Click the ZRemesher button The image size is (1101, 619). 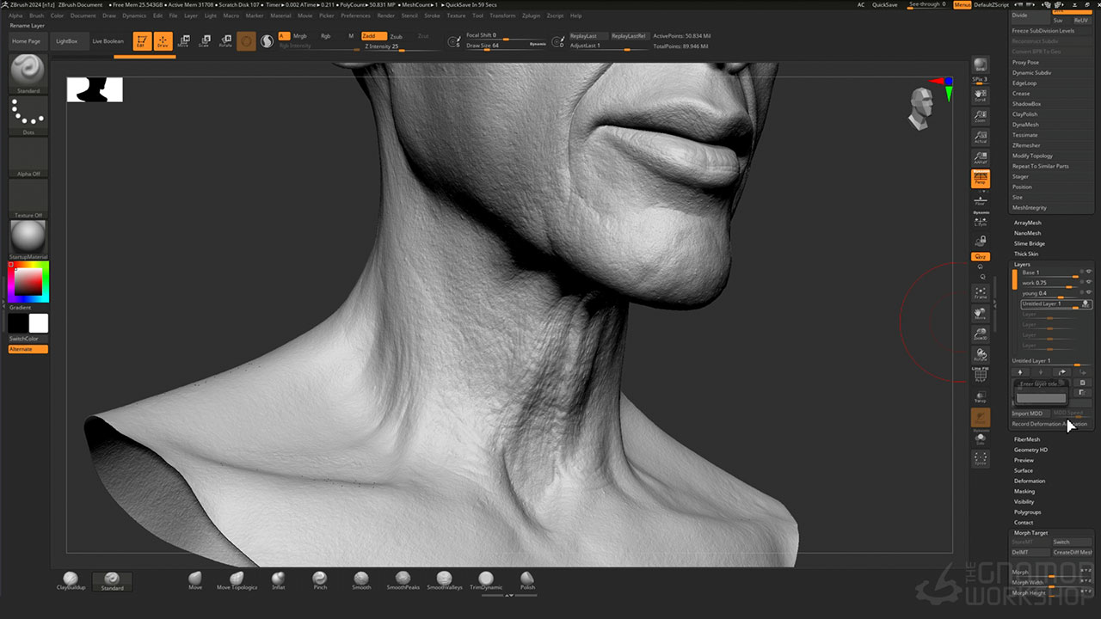point(1026,145)
